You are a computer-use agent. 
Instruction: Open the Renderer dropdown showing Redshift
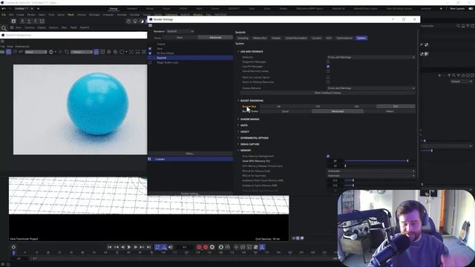[180, 31]
